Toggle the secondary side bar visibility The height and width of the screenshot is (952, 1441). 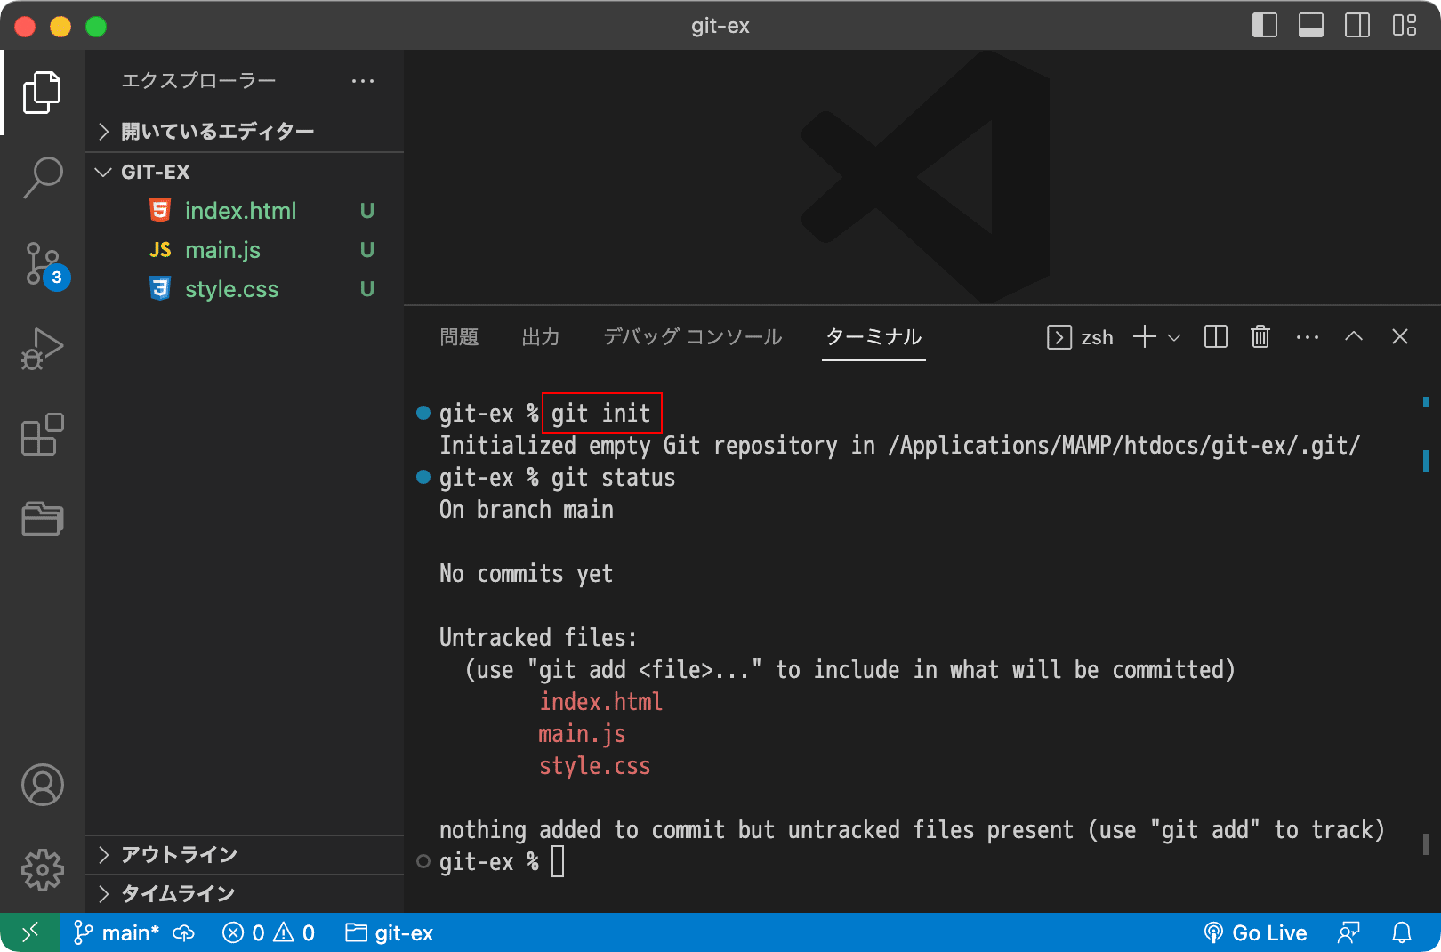1356,26
